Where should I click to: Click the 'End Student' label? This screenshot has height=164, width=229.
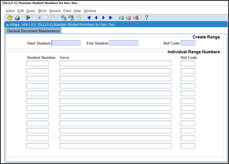coord(98,43)
